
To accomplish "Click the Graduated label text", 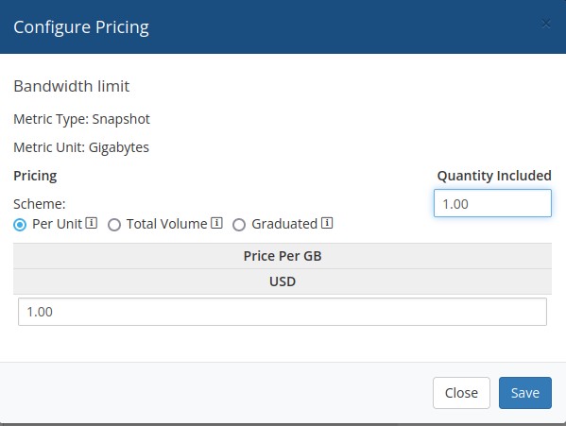I will [x=284, y=224].
